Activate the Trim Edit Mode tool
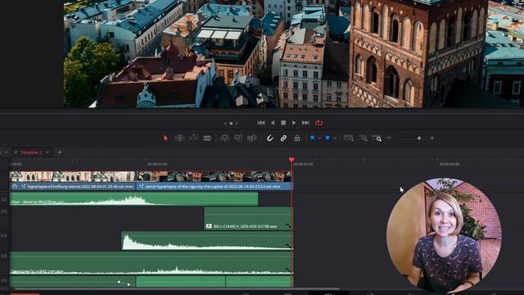Screen dimensions: 524x295 pos(179,138)
